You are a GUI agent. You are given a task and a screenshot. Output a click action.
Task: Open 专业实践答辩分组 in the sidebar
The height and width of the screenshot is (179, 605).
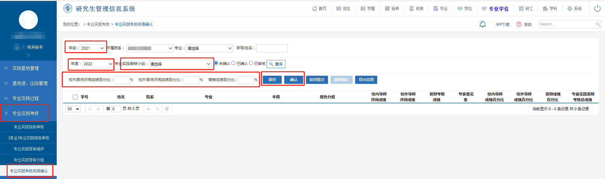[29, 160]
